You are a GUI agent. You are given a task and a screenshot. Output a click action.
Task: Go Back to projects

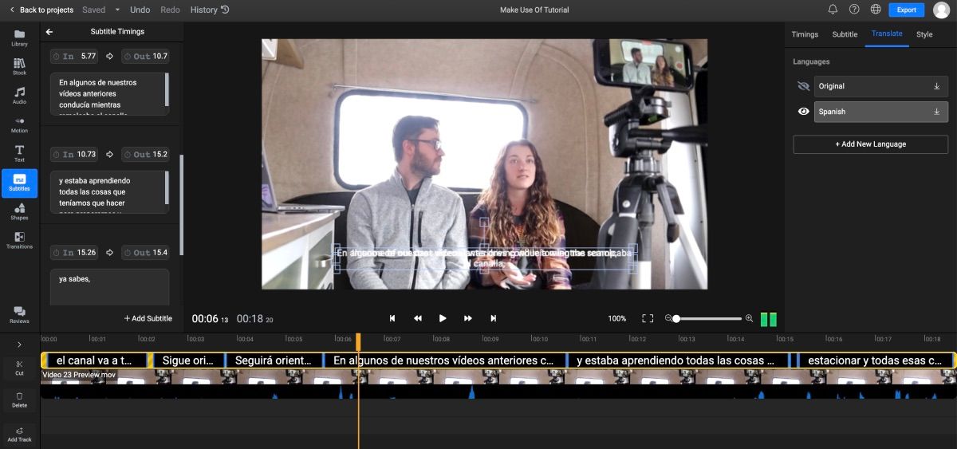(41, 10)
